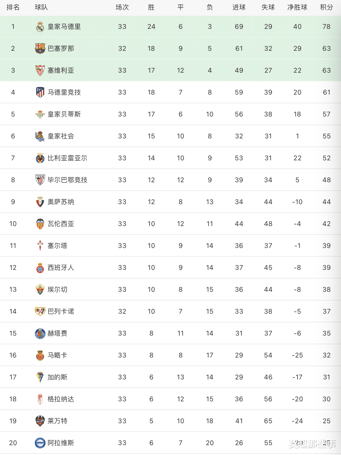341x455 pixels.
Task: Click the 进球 column header
Action: click(239, 7)
